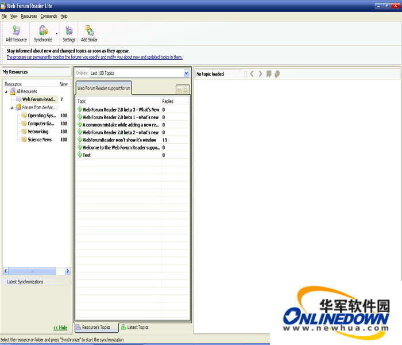The height and width of the screenshot is (345, 402).
Task: Collapse the Forums from devhar... folder node
Action: click(x=11, y=108)
